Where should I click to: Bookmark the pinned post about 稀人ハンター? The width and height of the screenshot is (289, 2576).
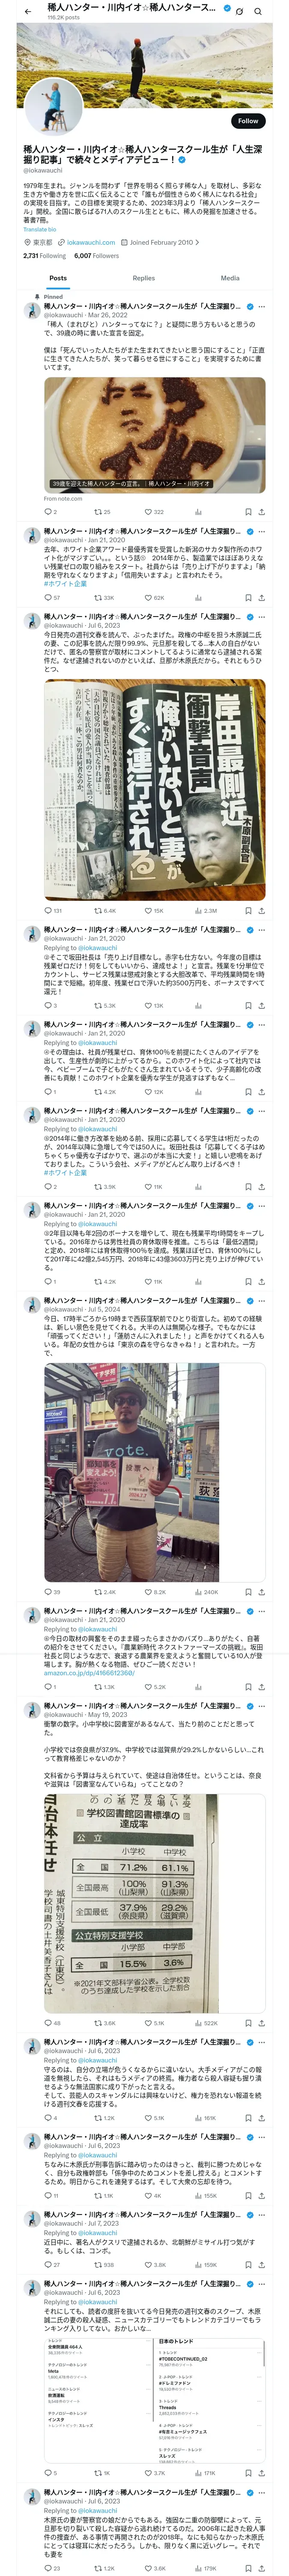pos(248,511)
